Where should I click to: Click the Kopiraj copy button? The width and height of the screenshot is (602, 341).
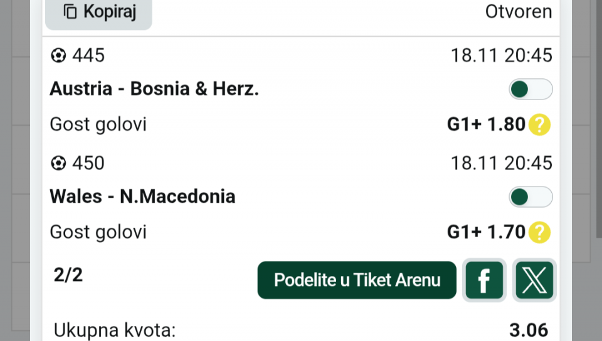click(98, 12)
